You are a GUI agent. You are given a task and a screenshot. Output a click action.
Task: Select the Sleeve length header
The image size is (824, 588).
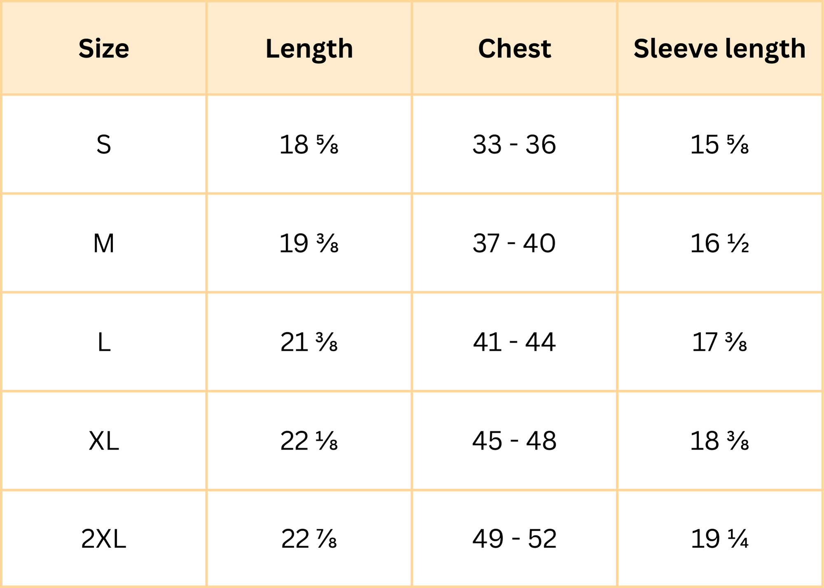(x=720, y=49)
